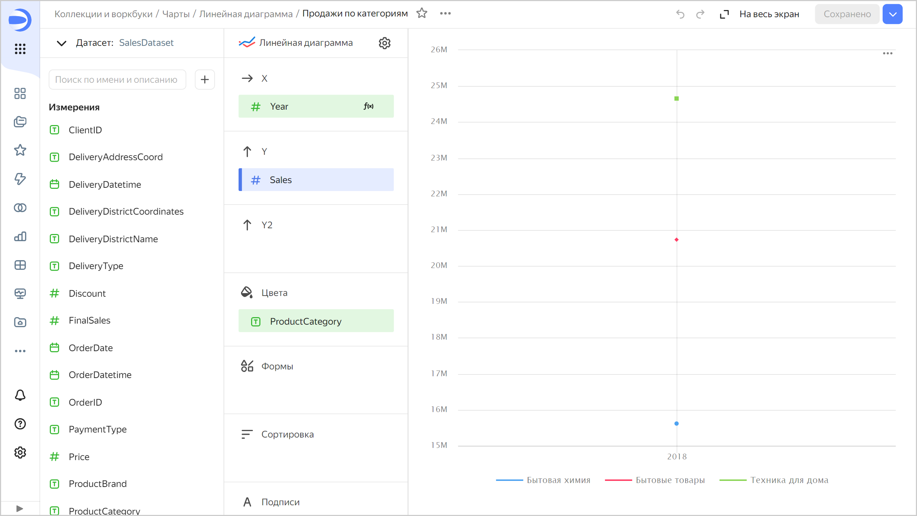This screenshot has height=516, width=917.
Task: Open more options next to chart title
Action: 445,14
